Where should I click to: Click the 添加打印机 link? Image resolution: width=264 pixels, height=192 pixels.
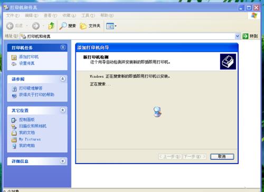pyautogui.click(x=29, y=57)
